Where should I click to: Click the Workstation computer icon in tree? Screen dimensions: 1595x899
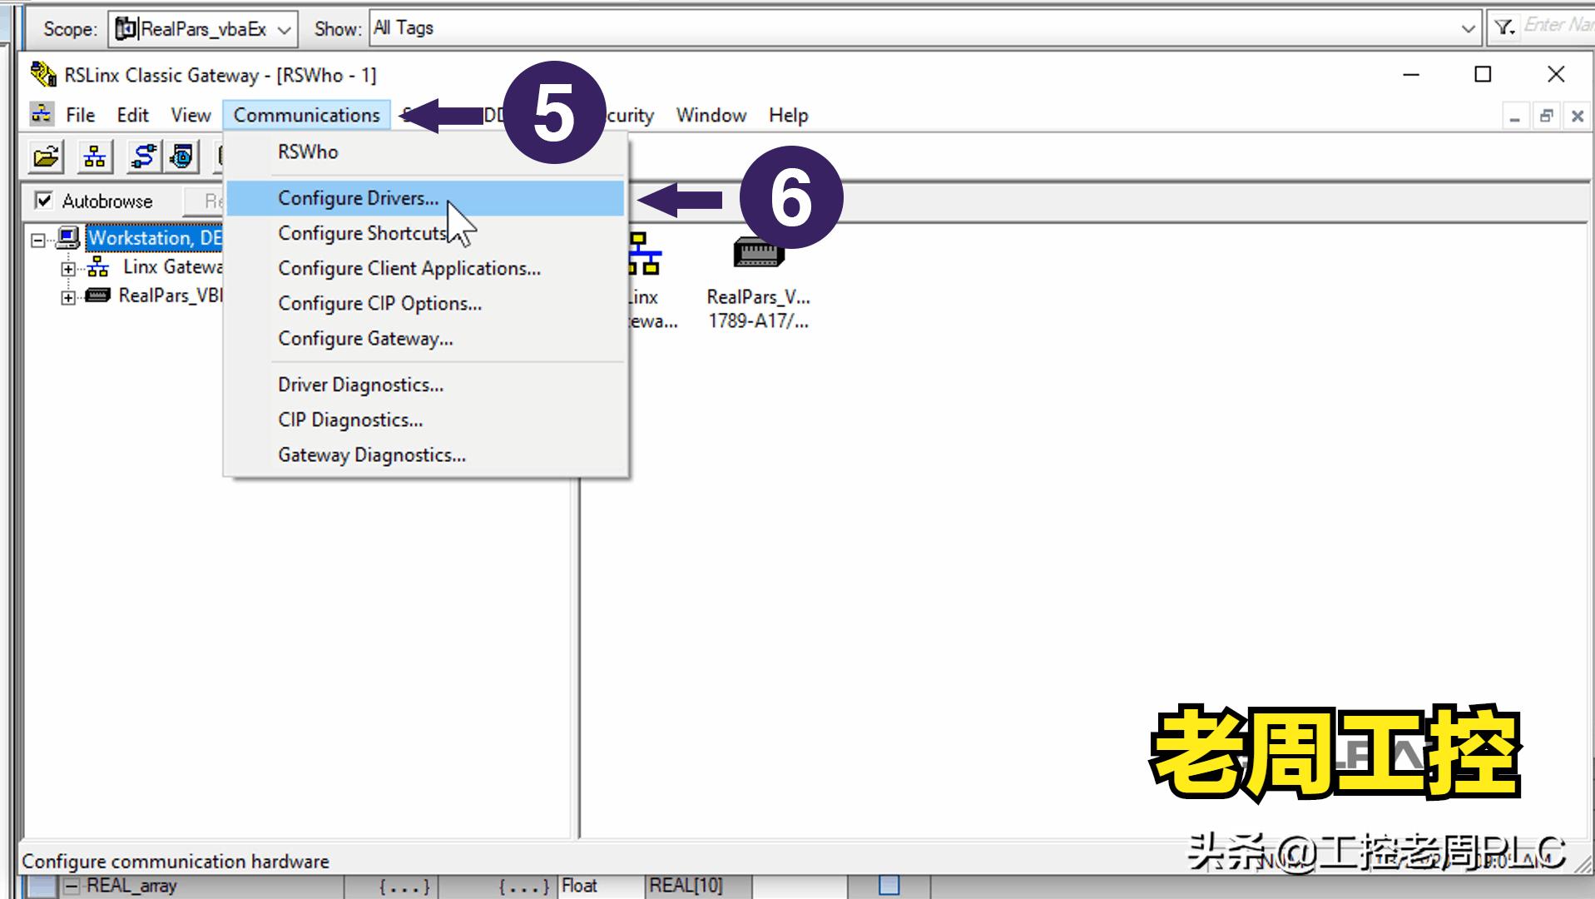68,238
